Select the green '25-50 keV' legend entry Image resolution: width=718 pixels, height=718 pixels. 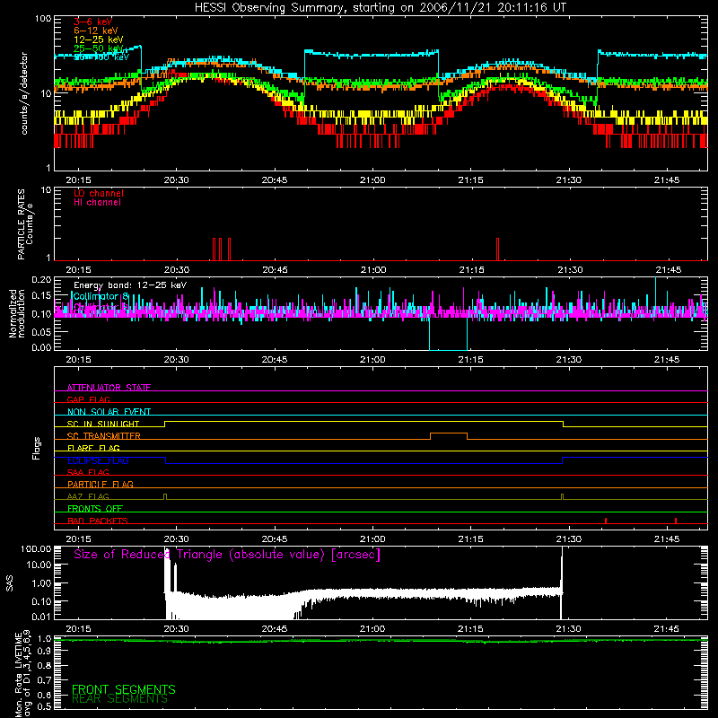tap(98, 48)
